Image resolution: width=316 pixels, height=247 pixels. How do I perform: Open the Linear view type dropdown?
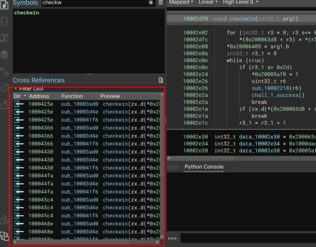(208, 2)
